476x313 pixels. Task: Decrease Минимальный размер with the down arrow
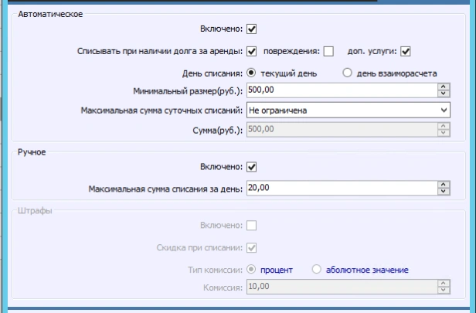443,94
